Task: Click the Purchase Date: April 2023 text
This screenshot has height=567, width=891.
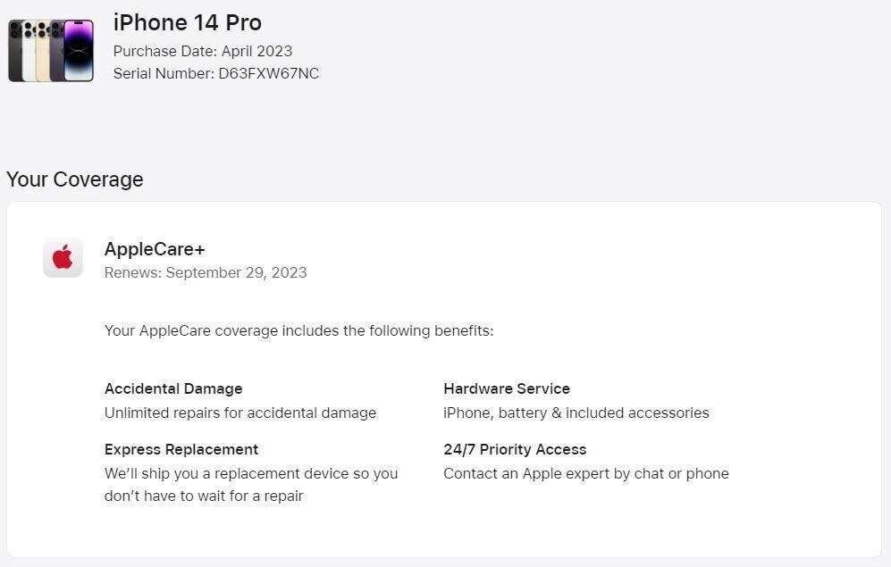Action: (203, 51)
